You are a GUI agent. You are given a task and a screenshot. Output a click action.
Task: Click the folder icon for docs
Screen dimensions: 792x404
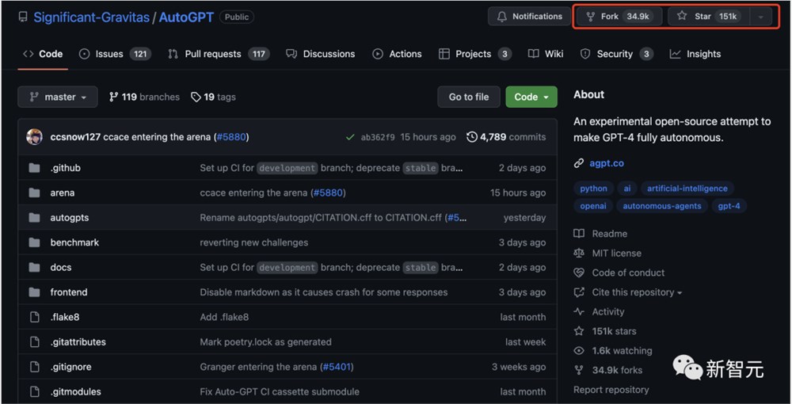[x=34, y=267]
